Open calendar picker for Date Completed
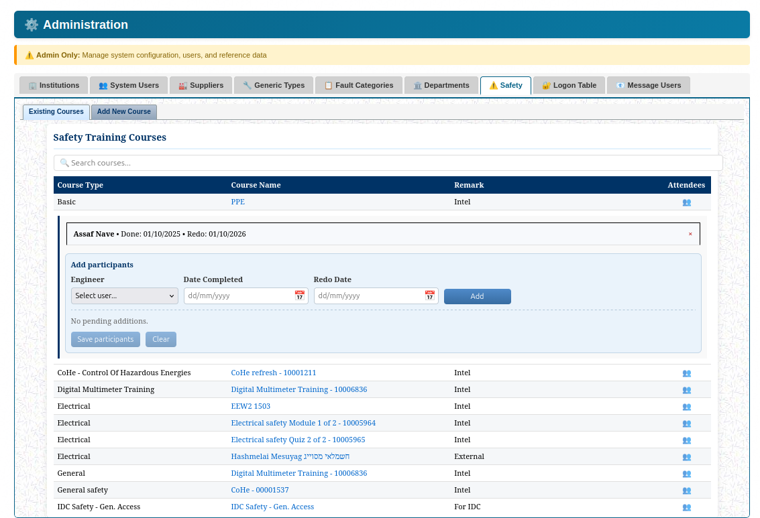This screenshot has height=518, width=760. click(x=299, y=296)
